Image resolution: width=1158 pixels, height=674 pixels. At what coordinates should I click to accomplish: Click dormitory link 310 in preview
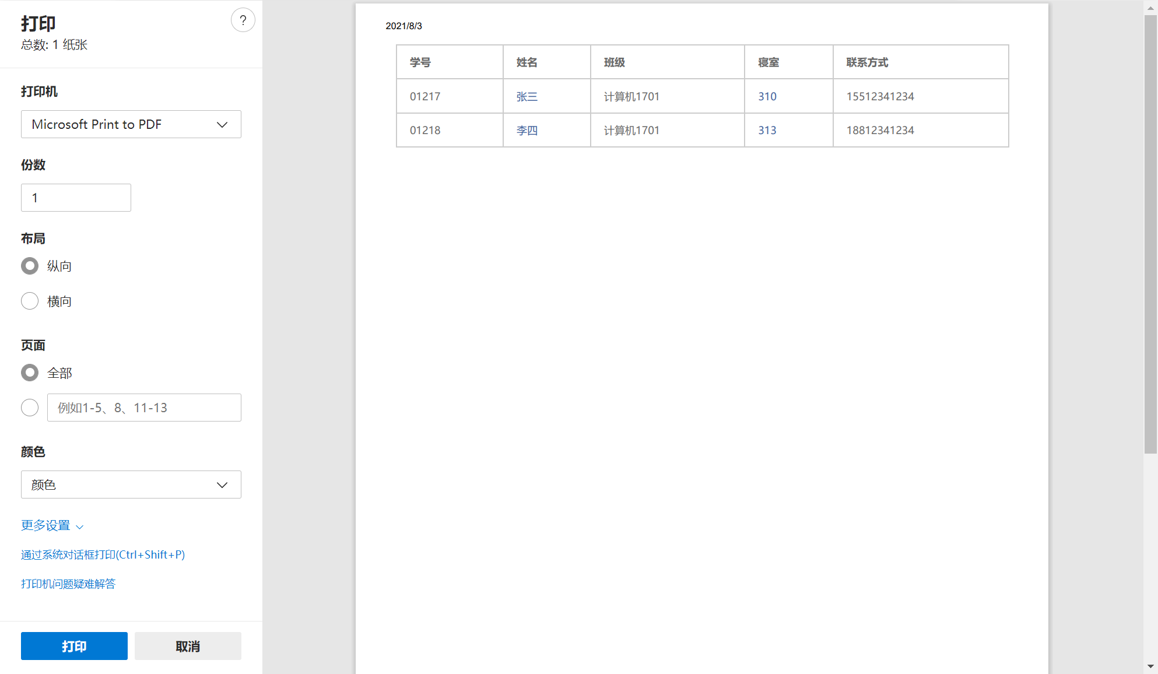pyautogui.click(x=767, y=96)
